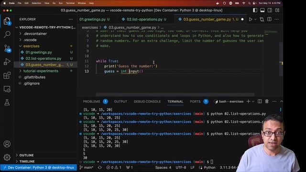Toggle the primary side bar
The width and height of the screenshot is (306, 172).
tap(255, 11)
